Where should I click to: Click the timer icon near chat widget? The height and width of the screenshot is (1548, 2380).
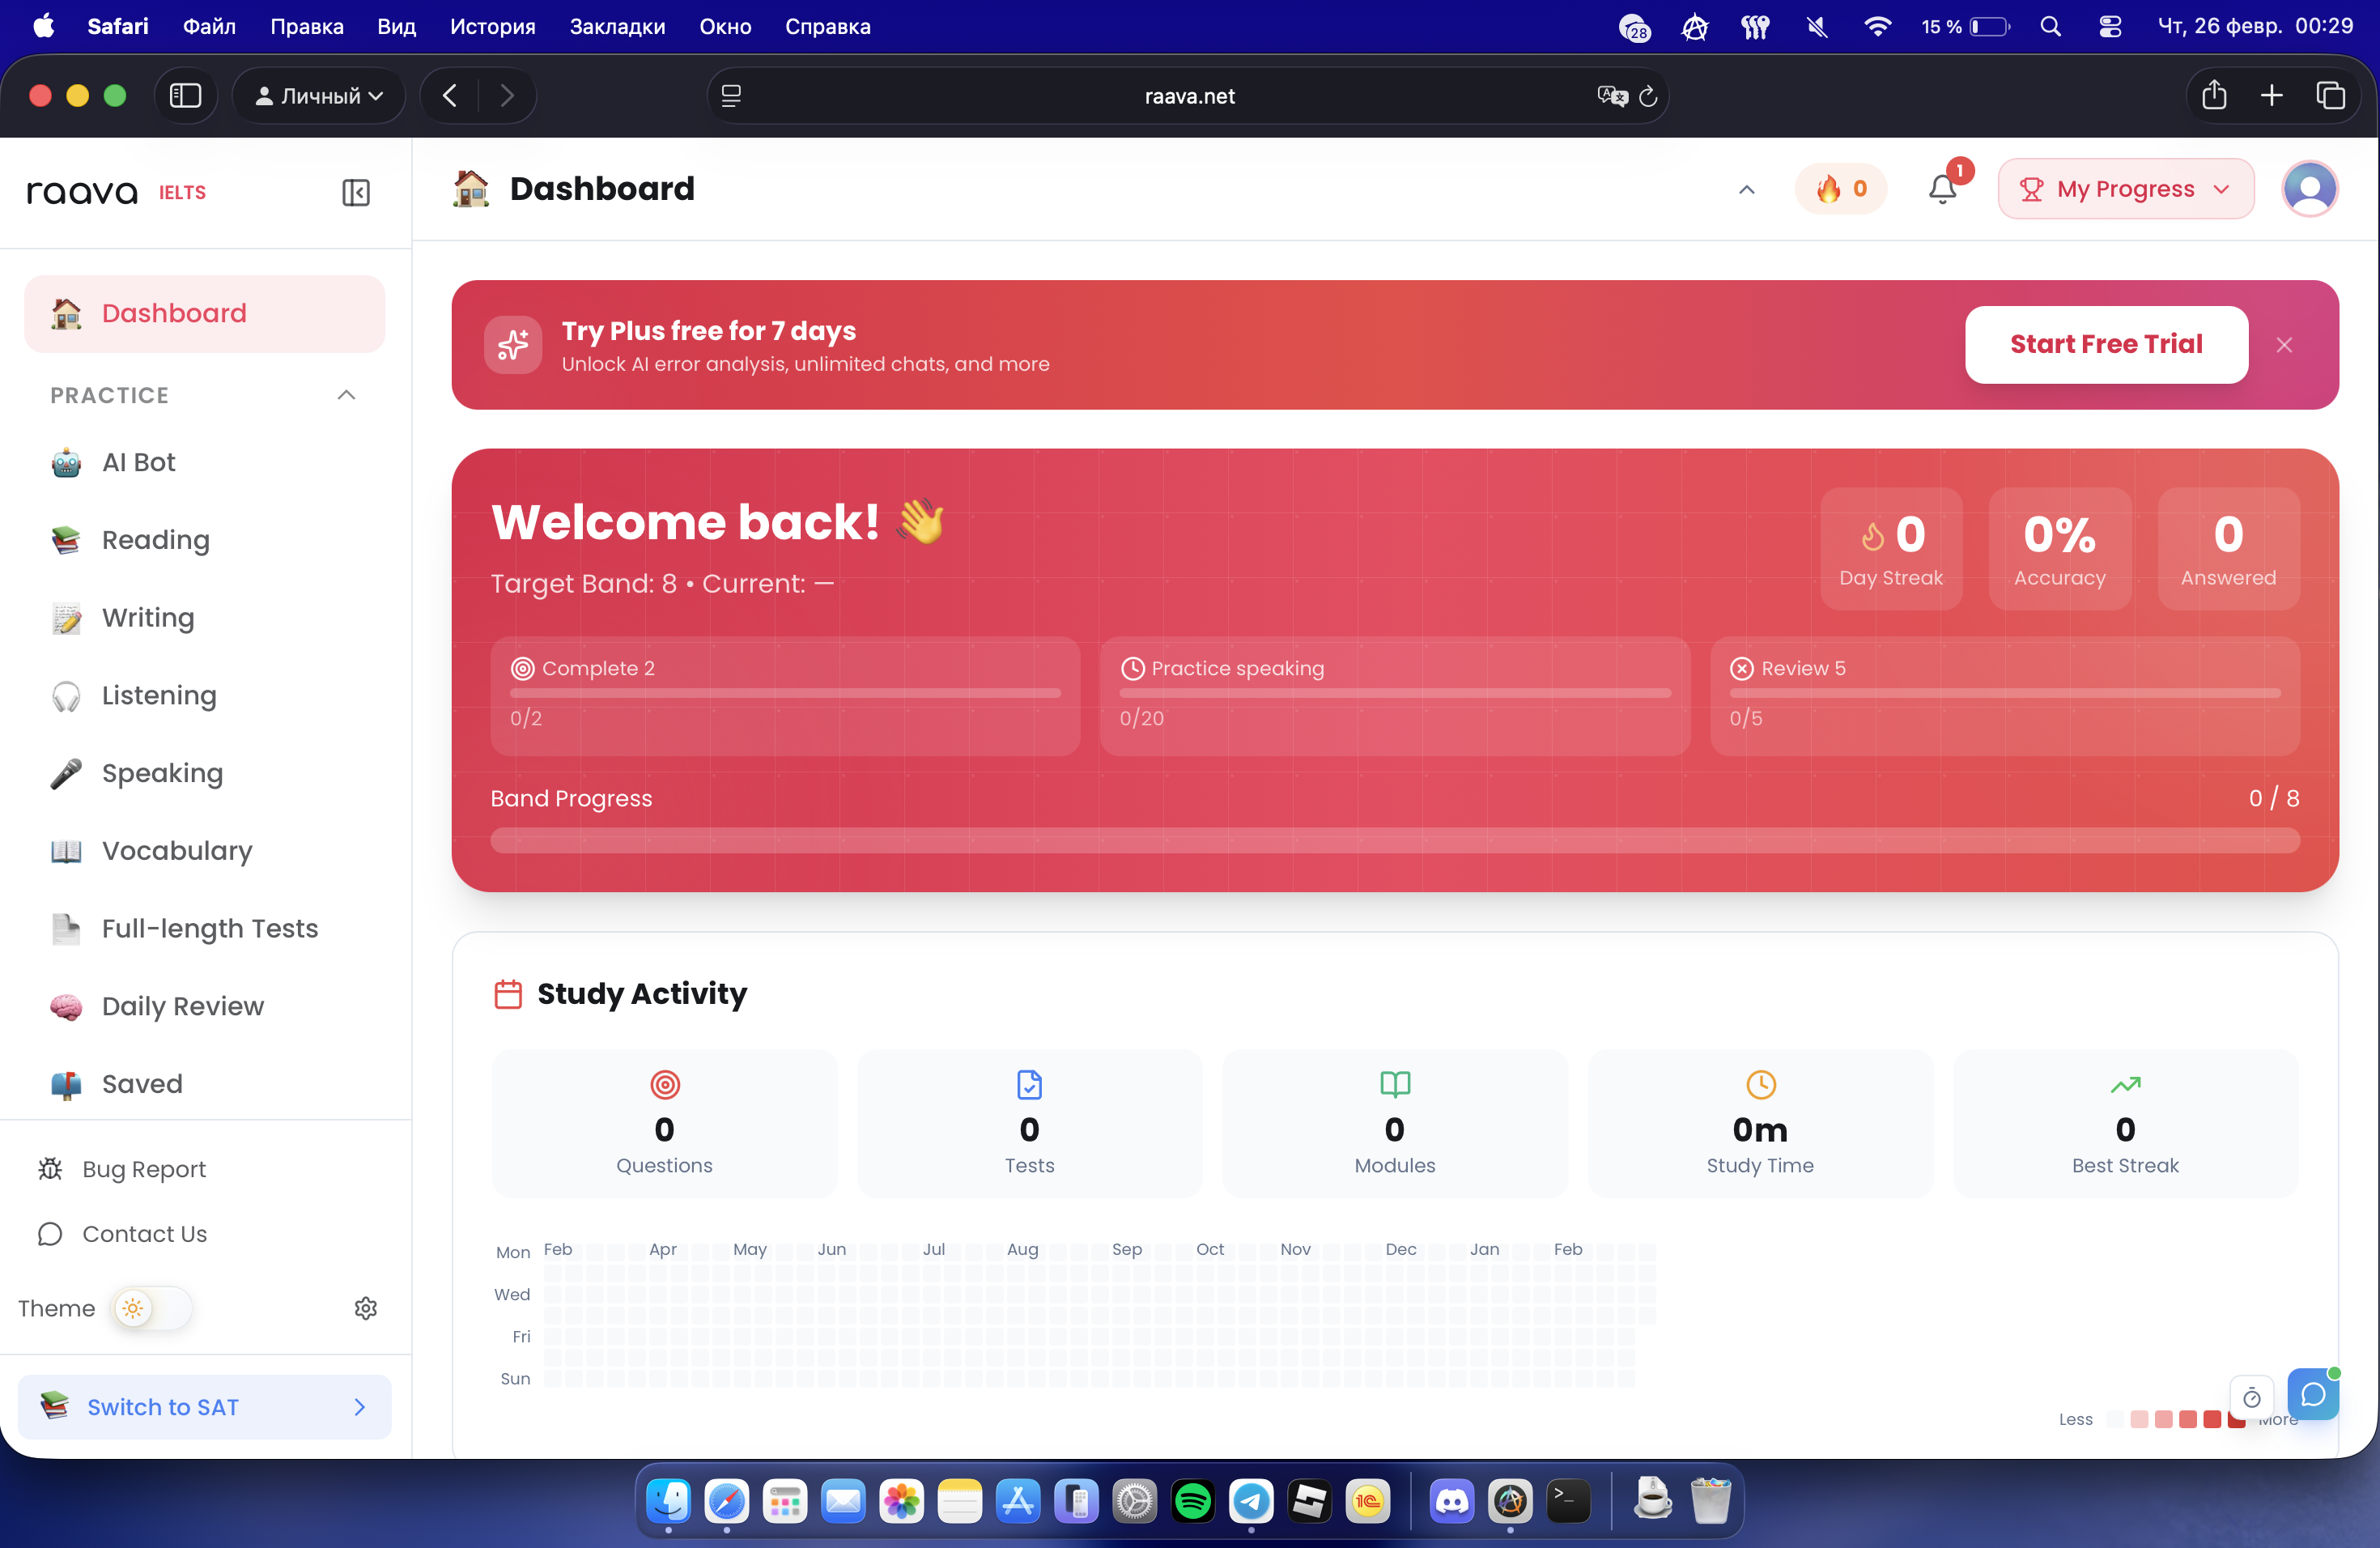pyautogui.click(x=2251, y=1397)
